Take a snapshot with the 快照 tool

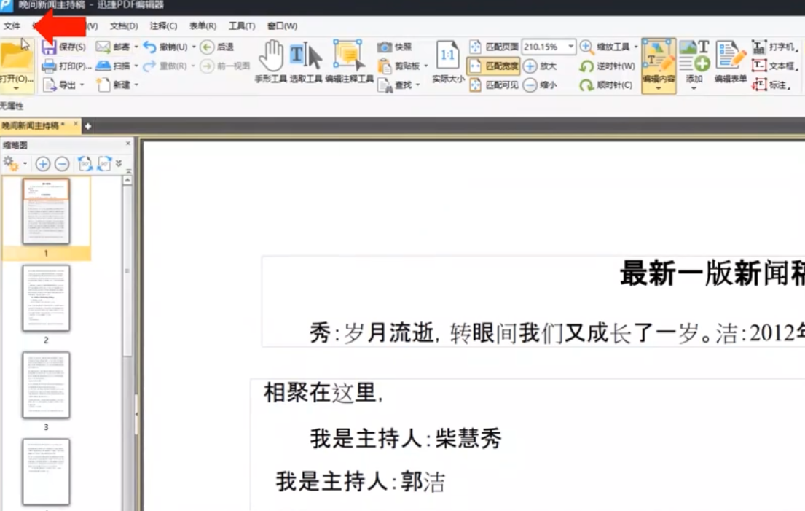coord(399,46)
